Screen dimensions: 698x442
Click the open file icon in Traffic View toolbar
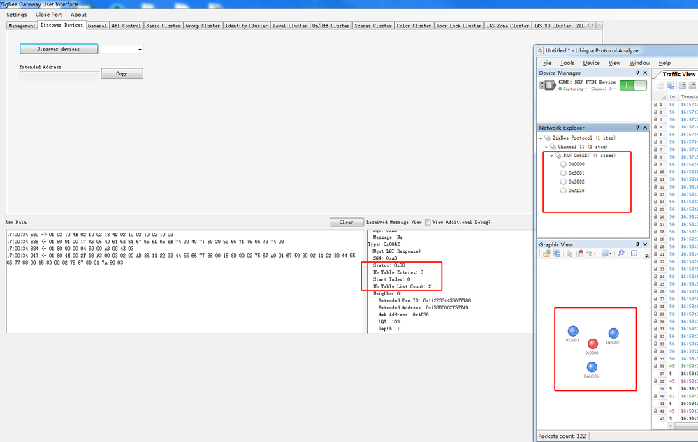(660, 85)
